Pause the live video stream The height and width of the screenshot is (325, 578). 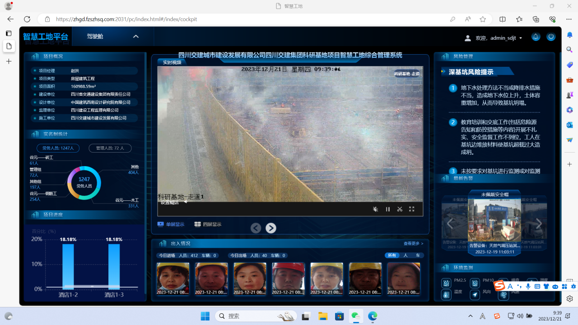pyautogui.click(x=387, y=209)
